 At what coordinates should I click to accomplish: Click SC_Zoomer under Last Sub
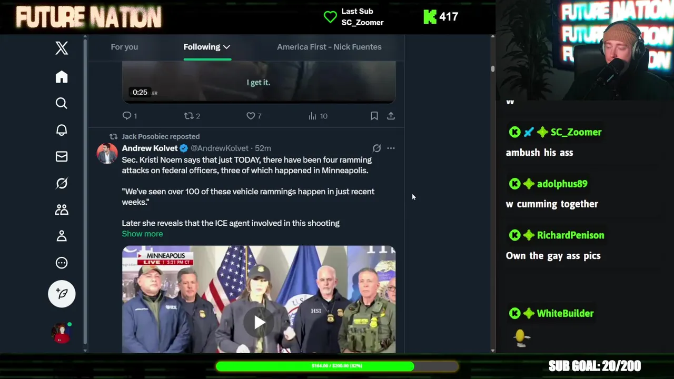click(x=362, y=23)
